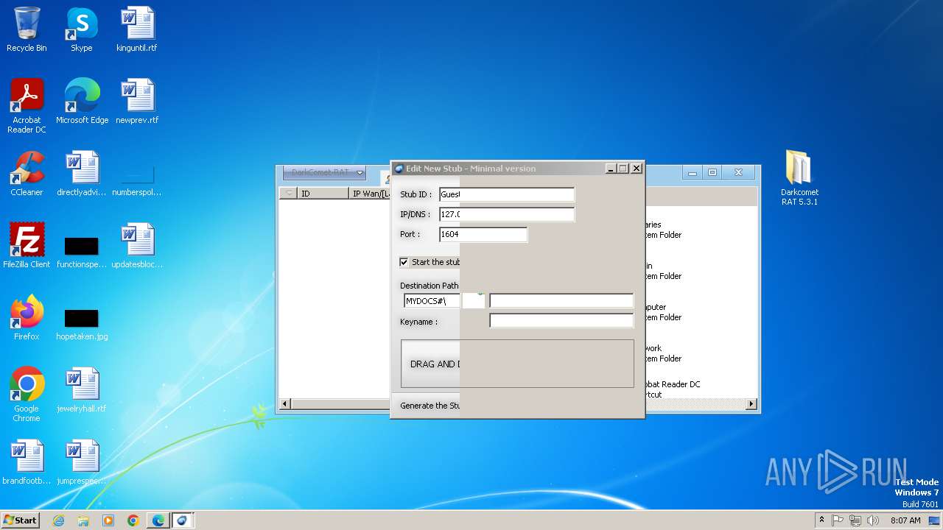
Task: Focus the Port input field
Action: 483,234
